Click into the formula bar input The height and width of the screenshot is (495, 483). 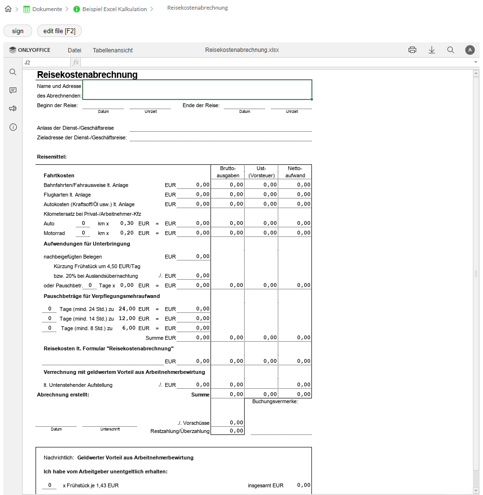[276, 62]
